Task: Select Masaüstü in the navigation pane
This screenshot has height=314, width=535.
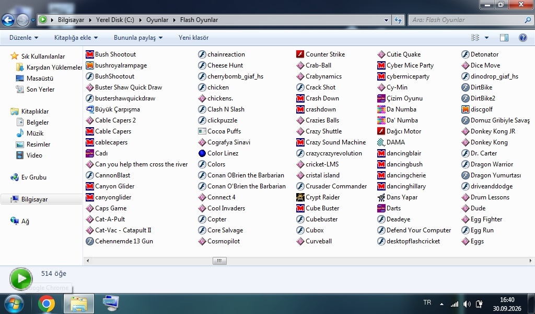Action: 40,78
